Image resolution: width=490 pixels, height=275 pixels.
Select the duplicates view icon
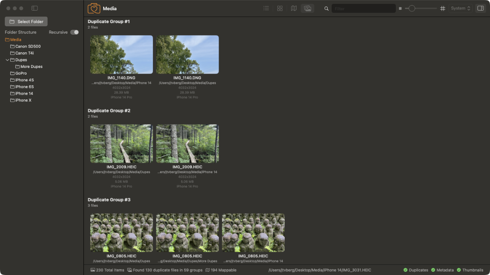(307, 8)
